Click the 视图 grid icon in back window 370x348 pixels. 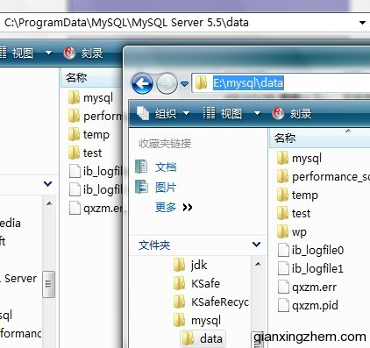tap(3, 53)
